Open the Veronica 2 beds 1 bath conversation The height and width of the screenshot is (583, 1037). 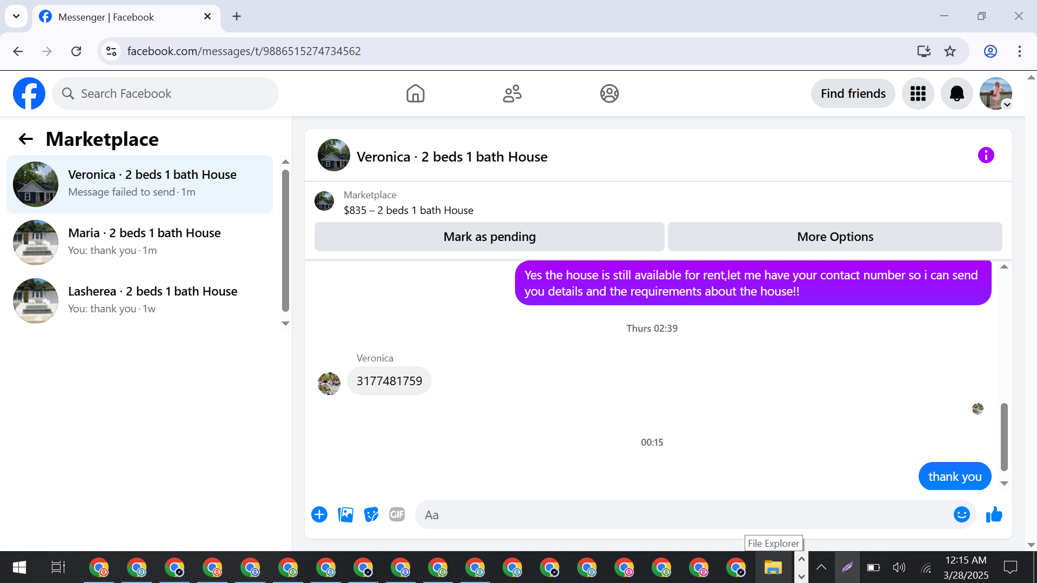139,184
